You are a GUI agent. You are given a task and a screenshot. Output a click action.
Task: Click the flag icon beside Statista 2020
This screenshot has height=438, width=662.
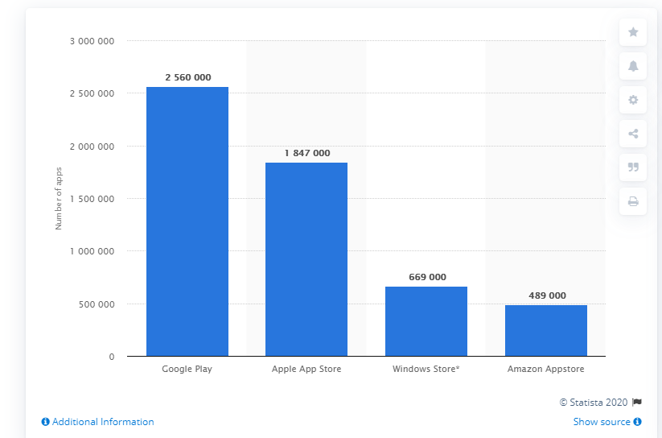pos(637,402)
